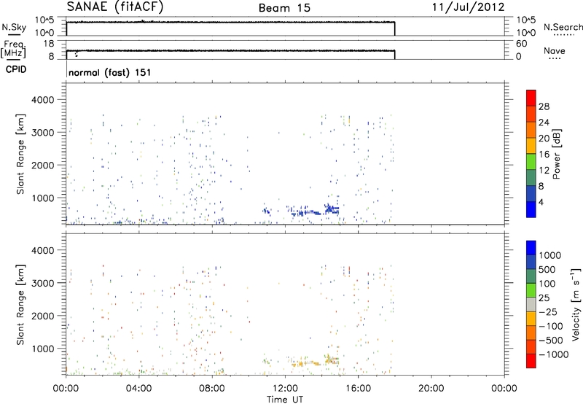The height and width of the screenshot is (404, 583).
Task: Click the yellow 16-20 dB power color segment
Action: click(531, 146)
